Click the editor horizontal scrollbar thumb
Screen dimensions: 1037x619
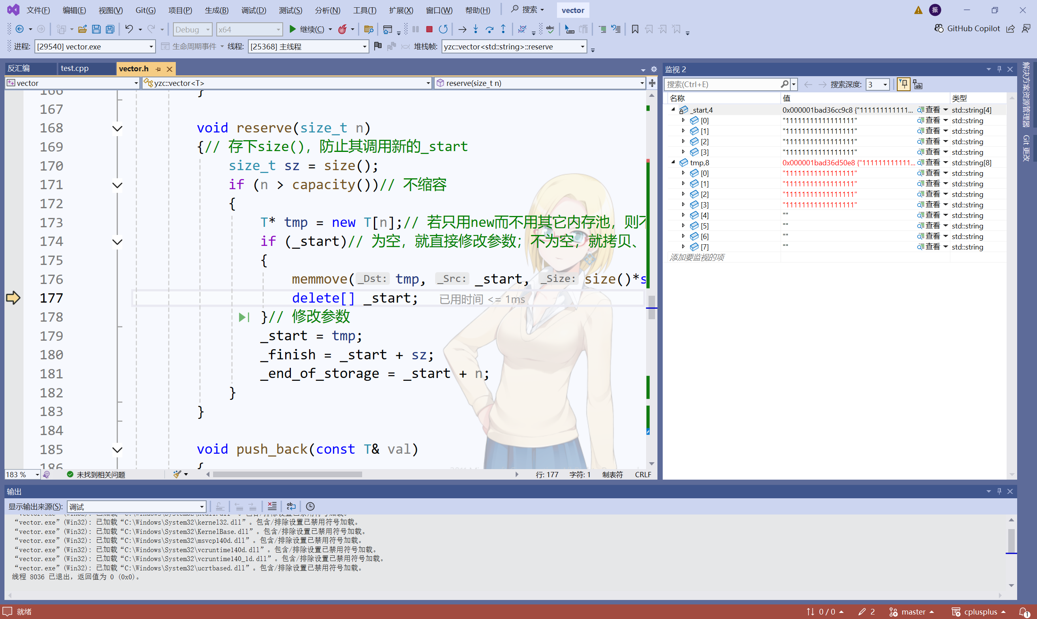[x=287, y=474]
